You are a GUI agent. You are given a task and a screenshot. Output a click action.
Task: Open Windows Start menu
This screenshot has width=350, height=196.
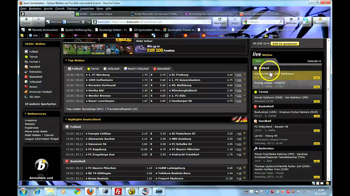[24, 191]
